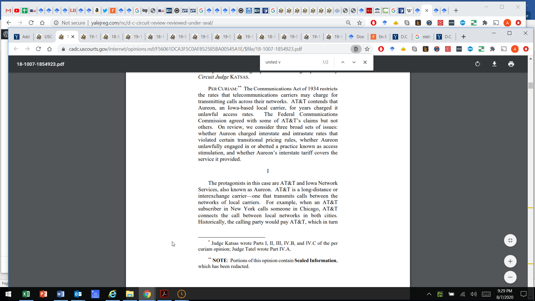
Task: Click the PDF viewer vertical scrollbar thumb
Action: pos(531,86)
